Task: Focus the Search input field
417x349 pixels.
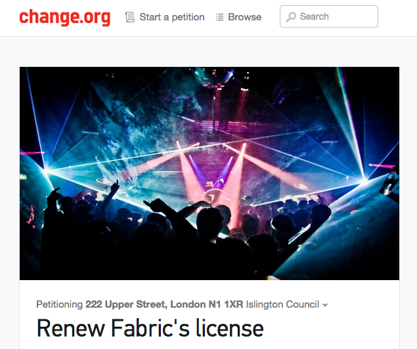Action: pyautogui.click(x=329, y=16)
